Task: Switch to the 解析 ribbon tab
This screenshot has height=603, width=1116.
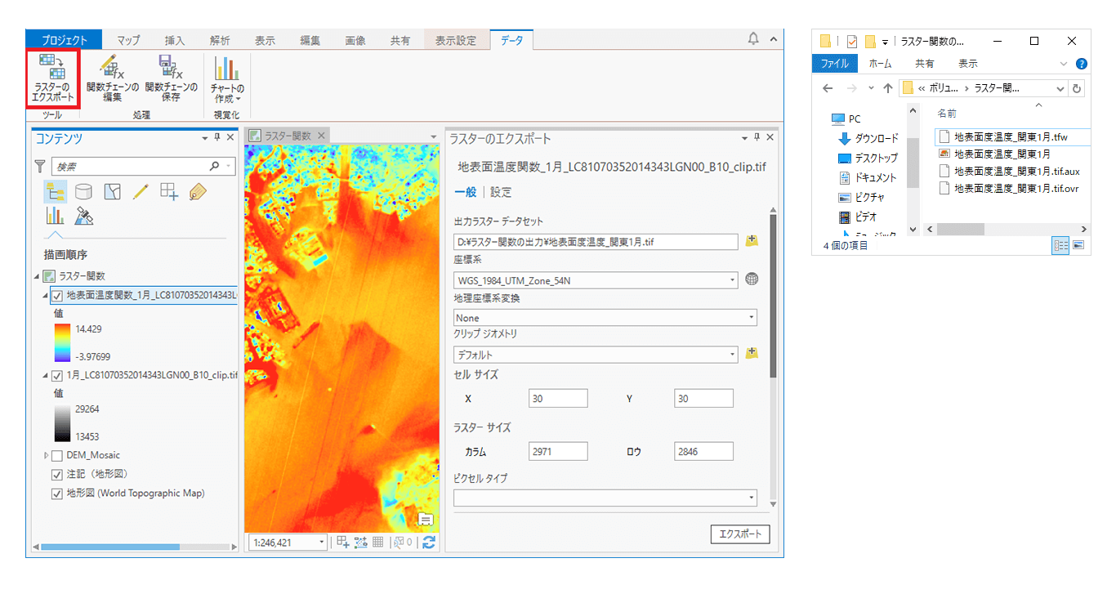Action: click(x=220, y=40)
